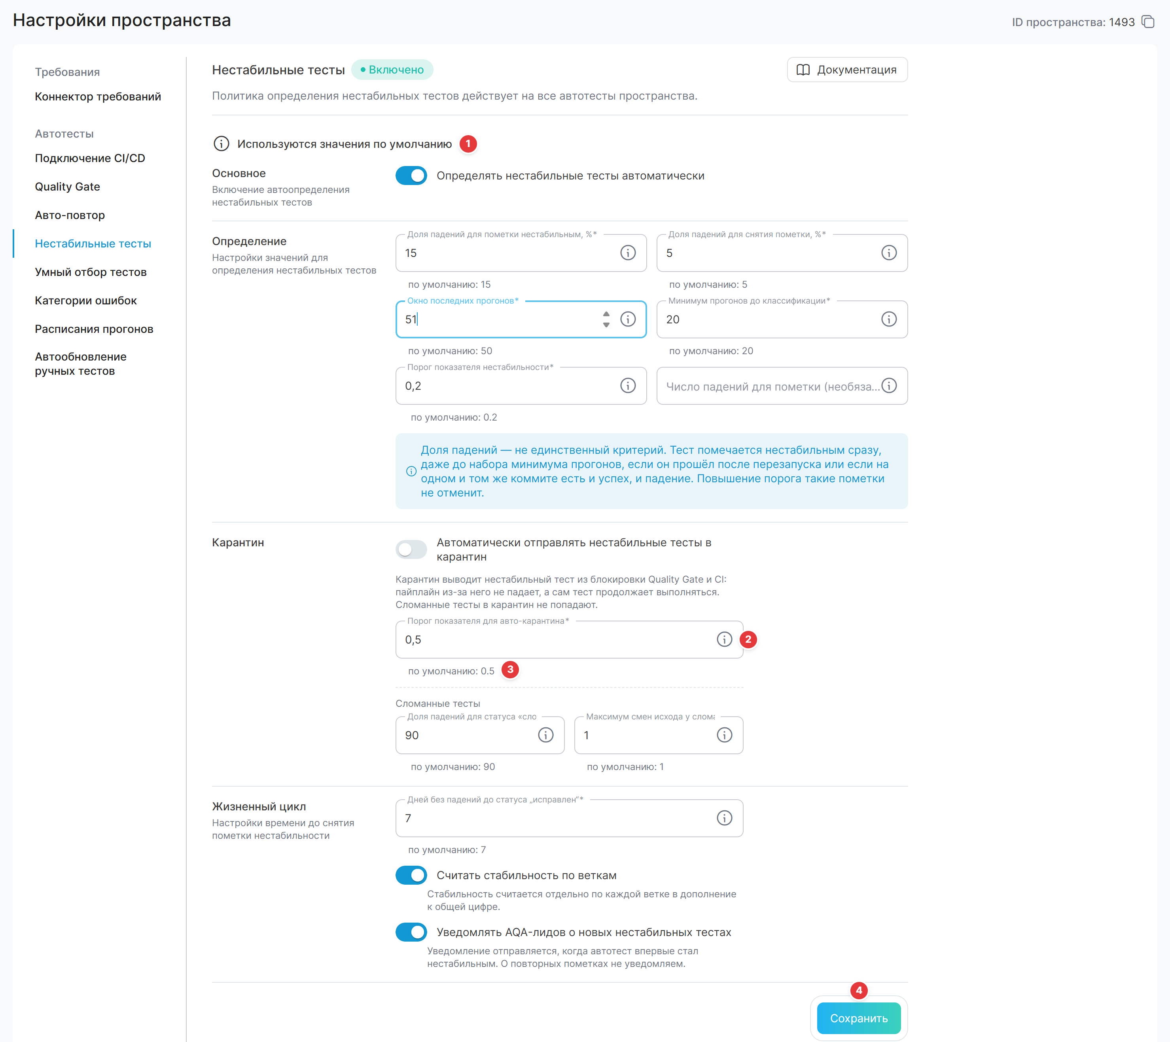Viewport: 1170px width, 1042px height.
Task: Go to Подключение CI/CD section
Action: (x=90, y=158)
